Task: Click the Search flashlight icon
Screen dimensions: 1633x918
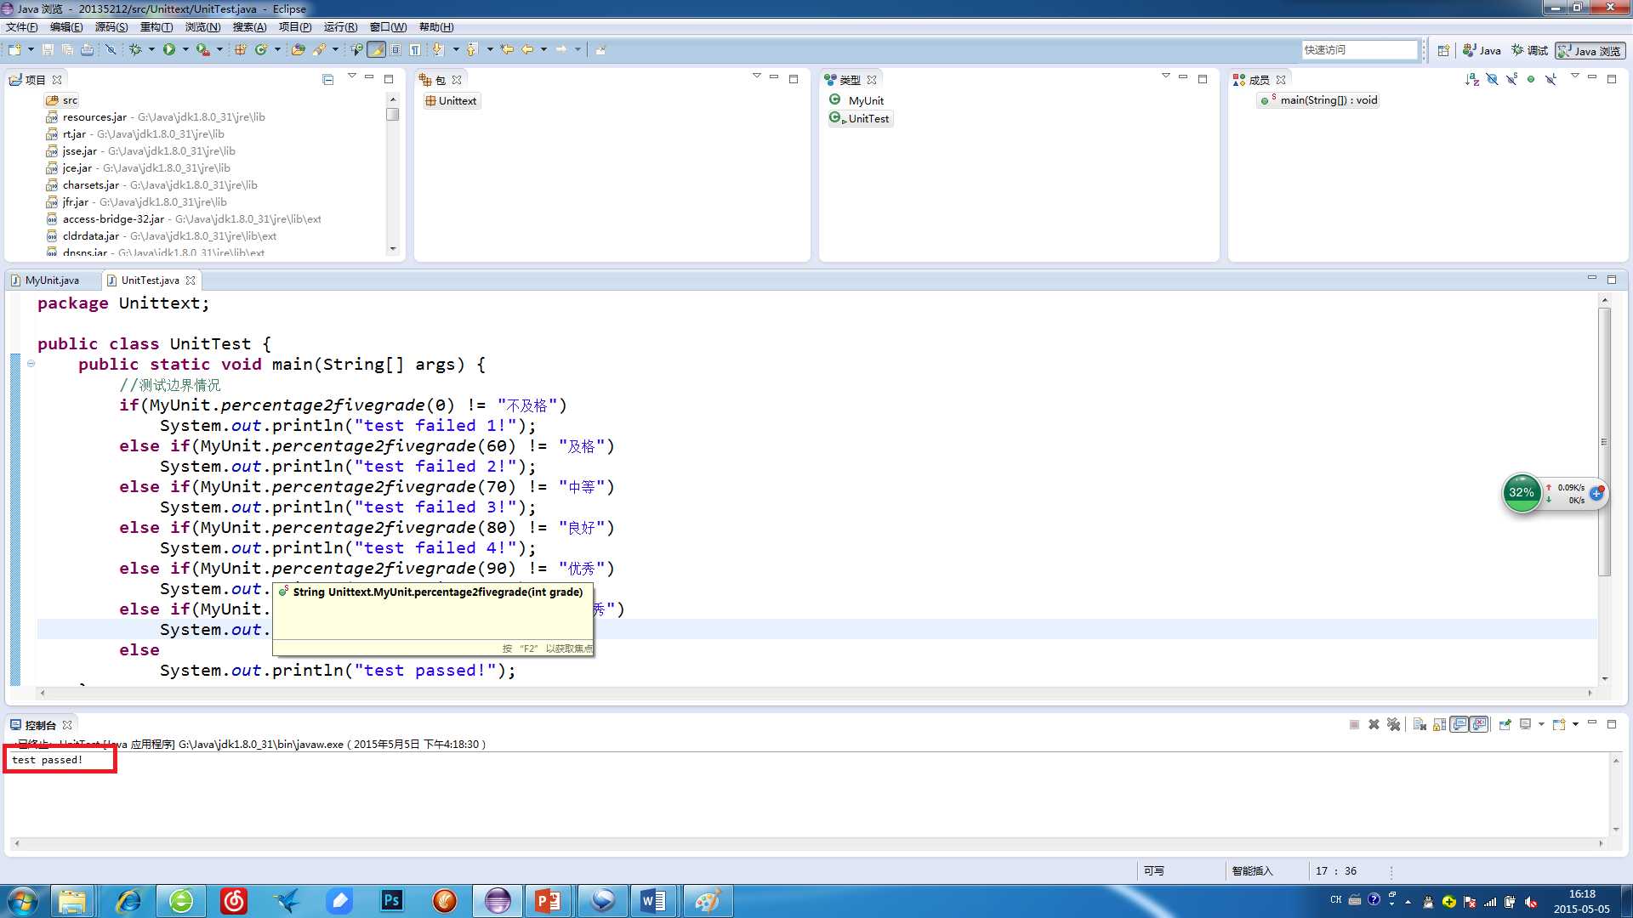Action: pyautogui.click(x=319, y=49)
